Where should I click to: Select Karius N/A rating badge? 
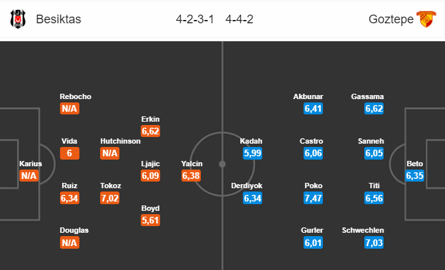[x=29, y=176]
